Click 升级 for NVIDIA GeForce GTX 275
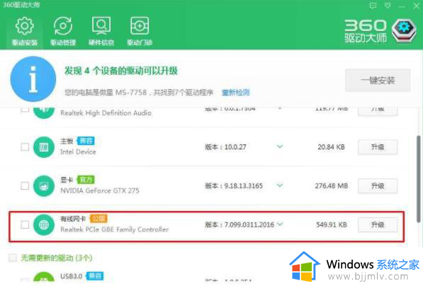Viewport: 423px width, 286px height. click(378, 185)
